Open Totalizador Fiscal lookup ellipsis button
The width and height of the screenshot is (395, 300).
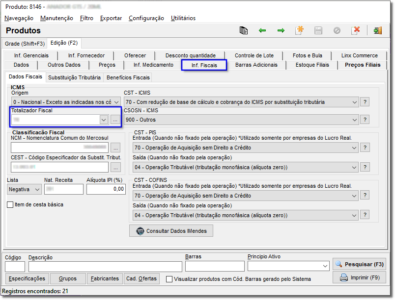click(x=115, y=120)
